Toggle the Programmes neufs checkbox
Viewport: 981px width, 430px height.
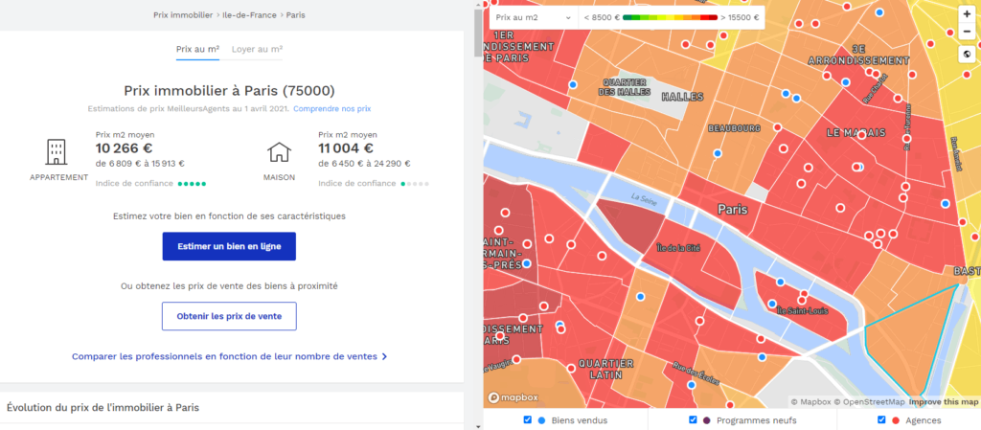(x=694, y=420)
